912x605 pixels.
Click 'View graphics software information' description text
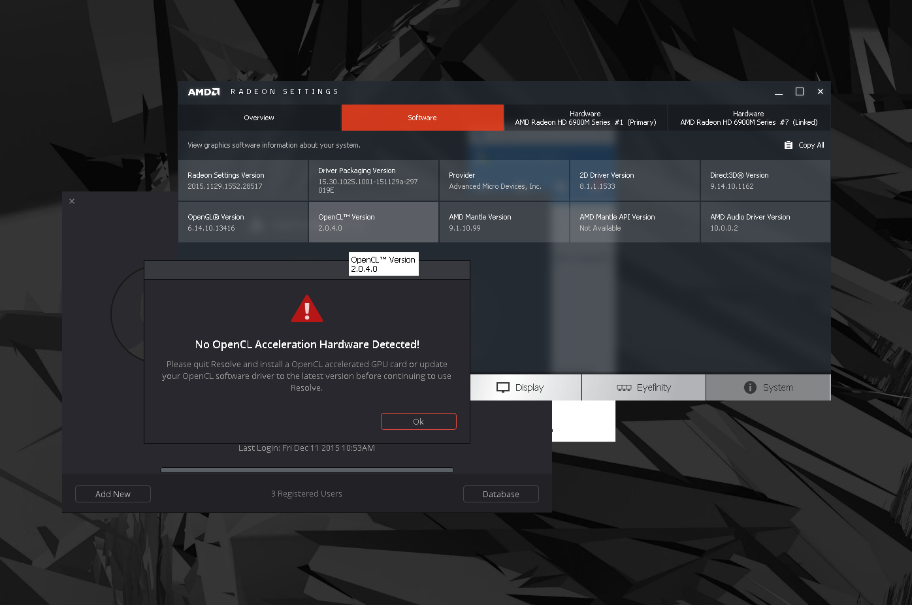coord(274,145)
